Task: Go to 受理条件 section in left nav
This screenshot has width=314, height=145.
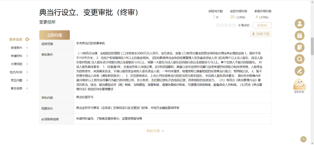Action: pyautogui.click(x=17, y=48)
